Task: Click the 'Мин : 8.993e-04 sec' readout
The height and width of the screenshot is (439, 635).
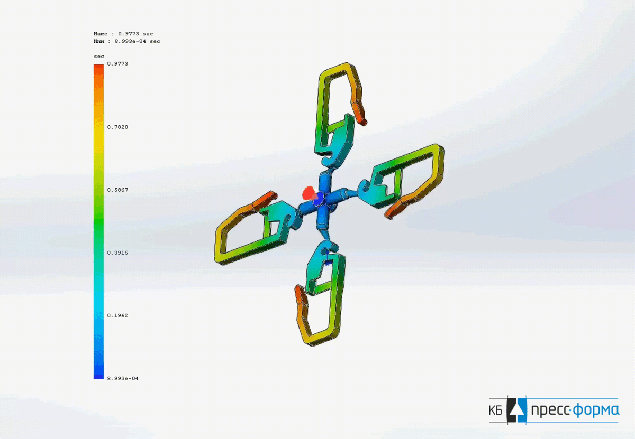Action: pos(126,41)
